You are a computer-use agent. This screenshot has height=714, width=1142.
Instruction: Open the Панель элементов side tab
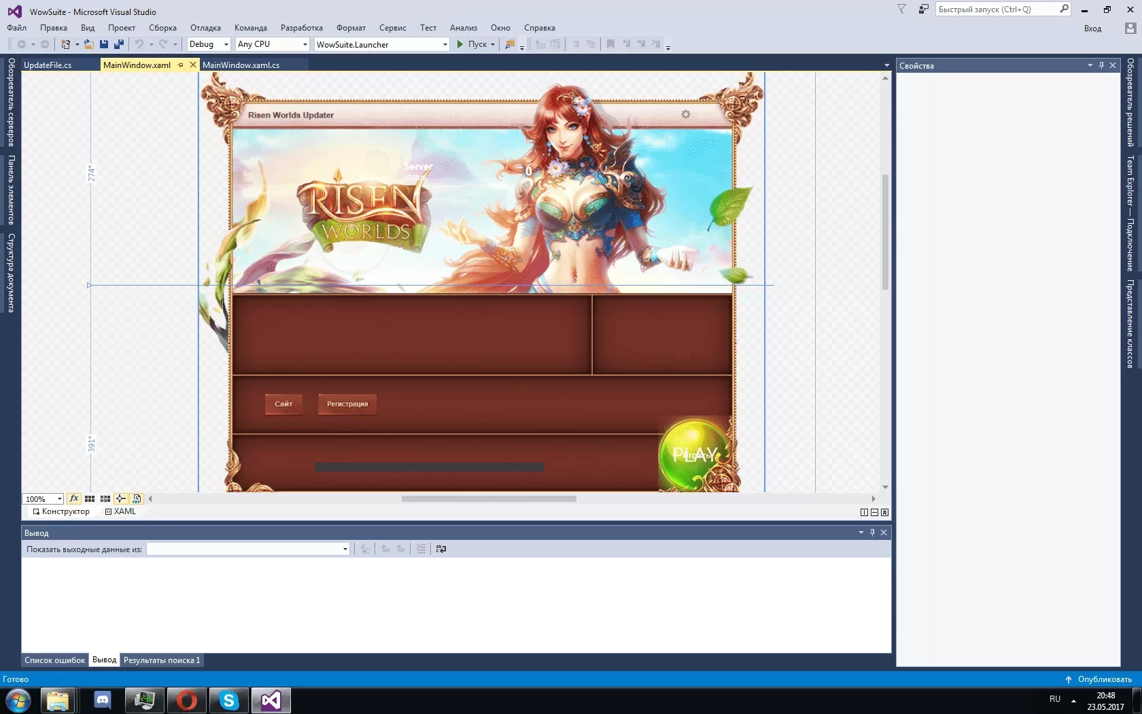(x=11, y=190)
